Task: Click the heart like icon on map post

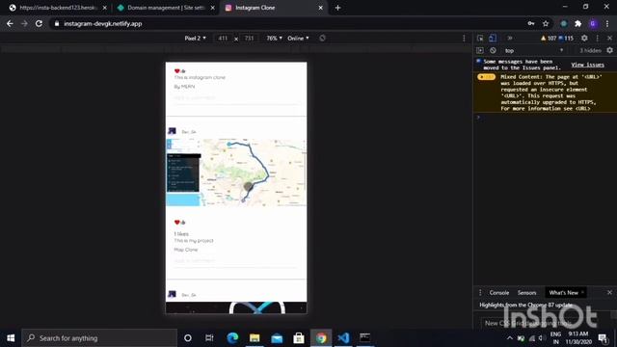Action: point(177,223)
